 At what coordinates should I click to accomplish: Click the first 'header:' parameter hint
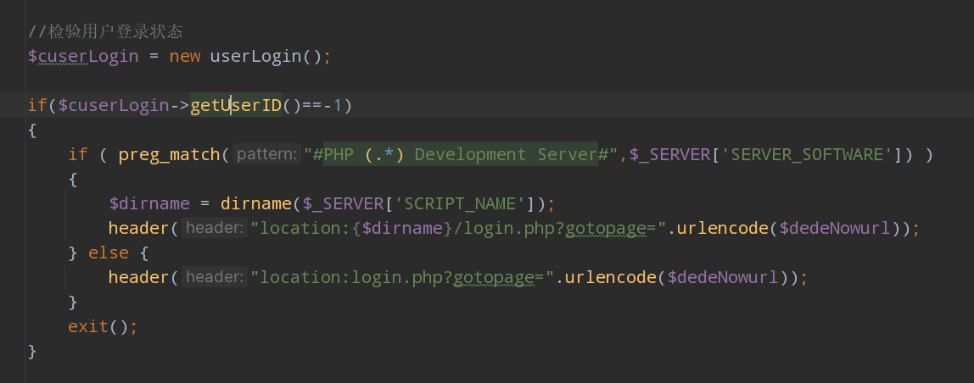coord(215,229)
